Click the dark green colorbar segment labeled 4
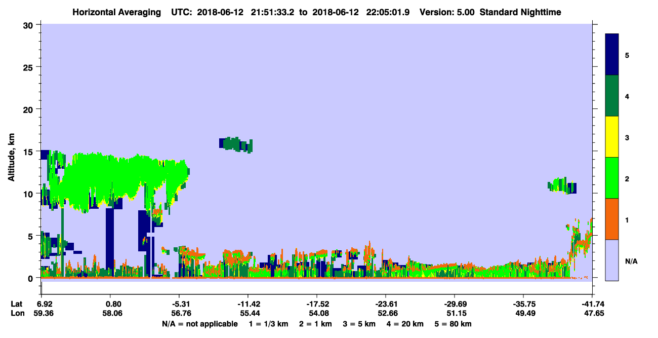658x338 pixels. point(612,96)
